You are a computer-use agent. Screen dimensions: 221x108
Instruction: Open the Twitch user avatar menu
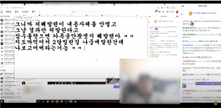click(x=177, y=12)
